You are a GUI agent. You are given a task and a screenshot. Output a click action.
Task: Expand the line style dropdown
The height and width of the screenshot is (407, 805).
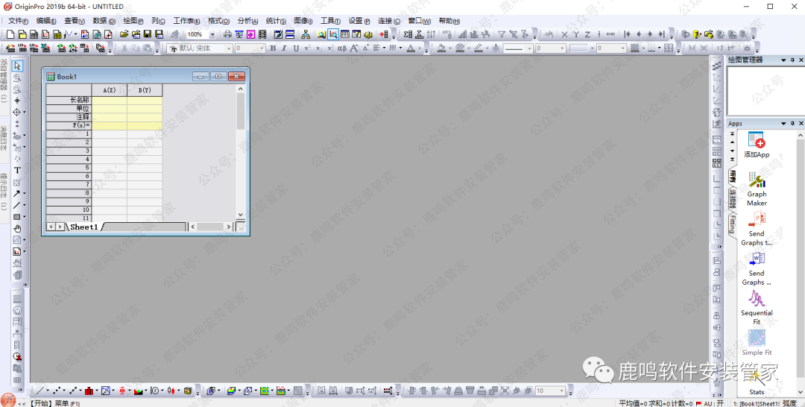pos(528,48)
